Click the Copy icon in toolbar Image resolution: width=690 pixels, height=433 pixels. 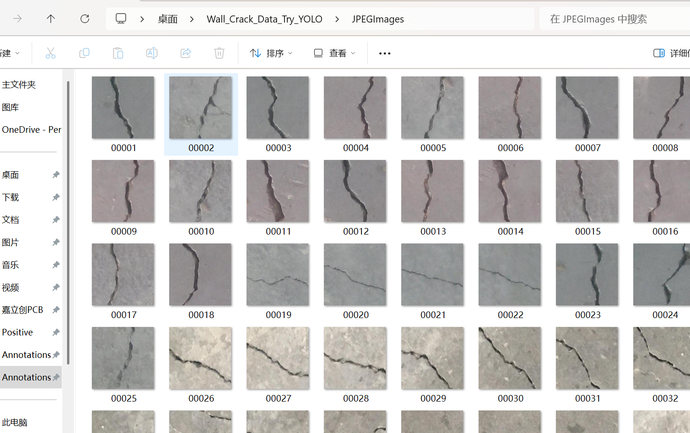click(84, 53)
